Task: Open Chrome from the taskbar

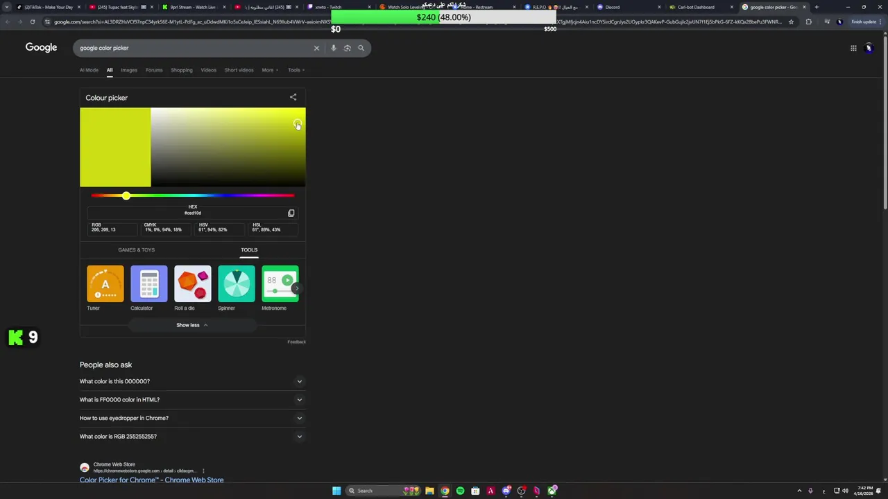Action: coord(445,491)
